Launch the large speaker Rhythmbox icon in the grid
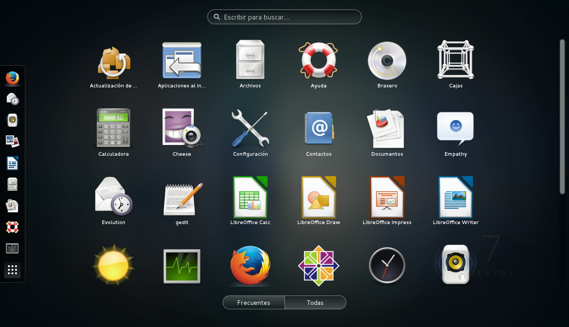569x327 pixels. (456, 264)
